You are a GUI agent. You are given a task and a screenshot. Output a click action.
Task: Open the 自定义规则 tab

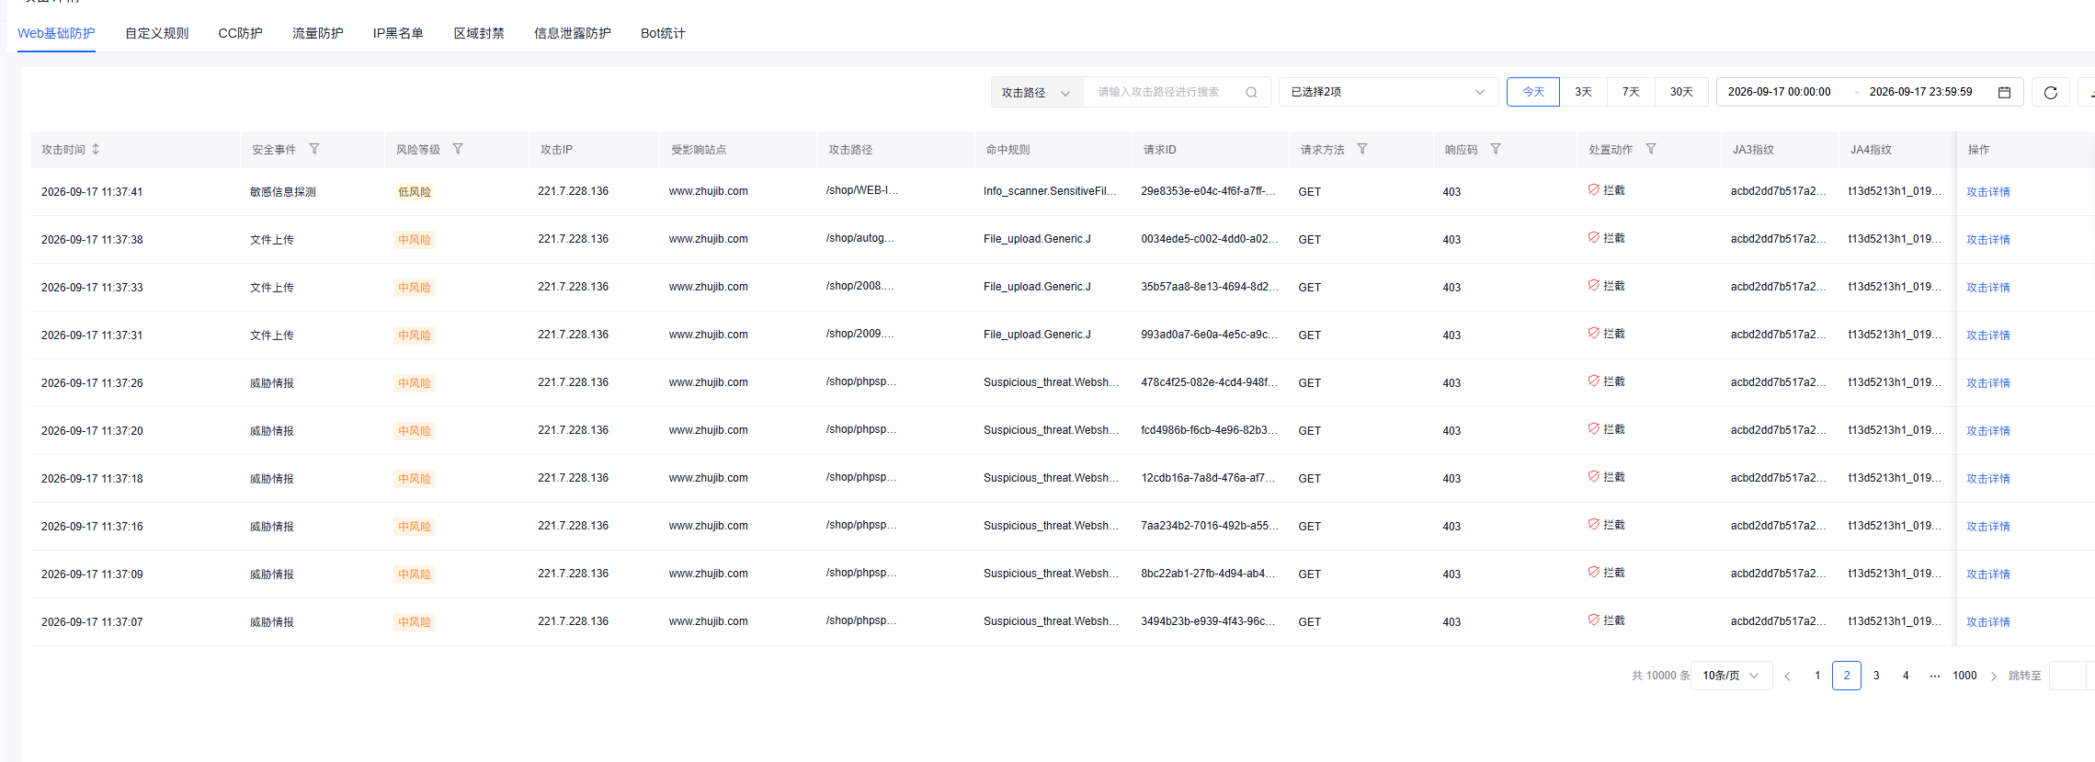pos(157,33)
